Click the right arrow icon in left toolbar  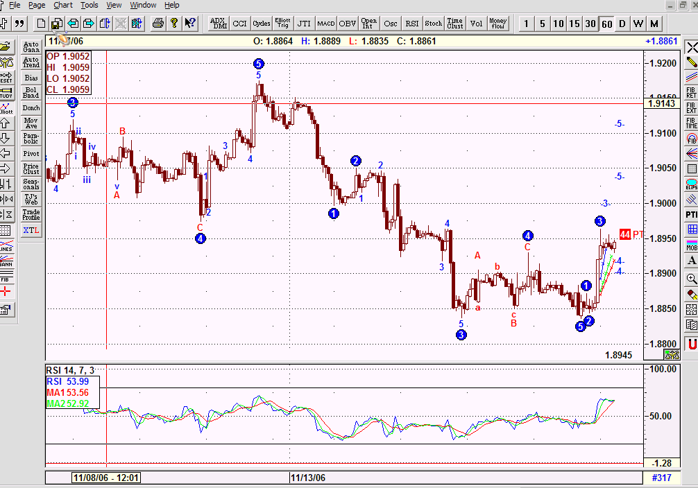click(6, 169)
